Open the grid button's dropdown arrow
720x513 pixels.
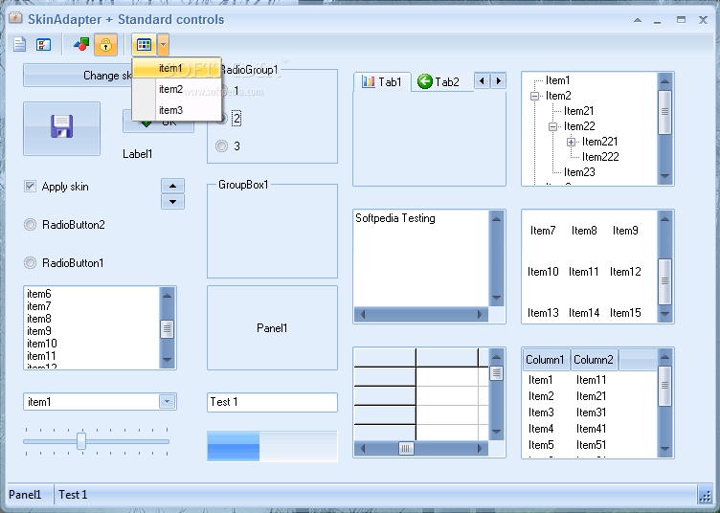coord(163,45)
